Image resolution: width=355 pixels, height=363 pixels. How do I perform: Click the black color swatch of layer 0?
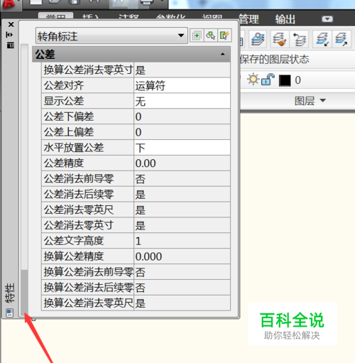[x=285, y=80]
